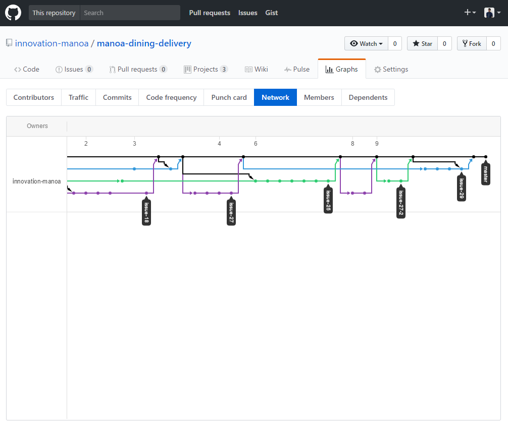508x424 pixels.
Task: Open the Punch card graph
Action: click(229, 97)
